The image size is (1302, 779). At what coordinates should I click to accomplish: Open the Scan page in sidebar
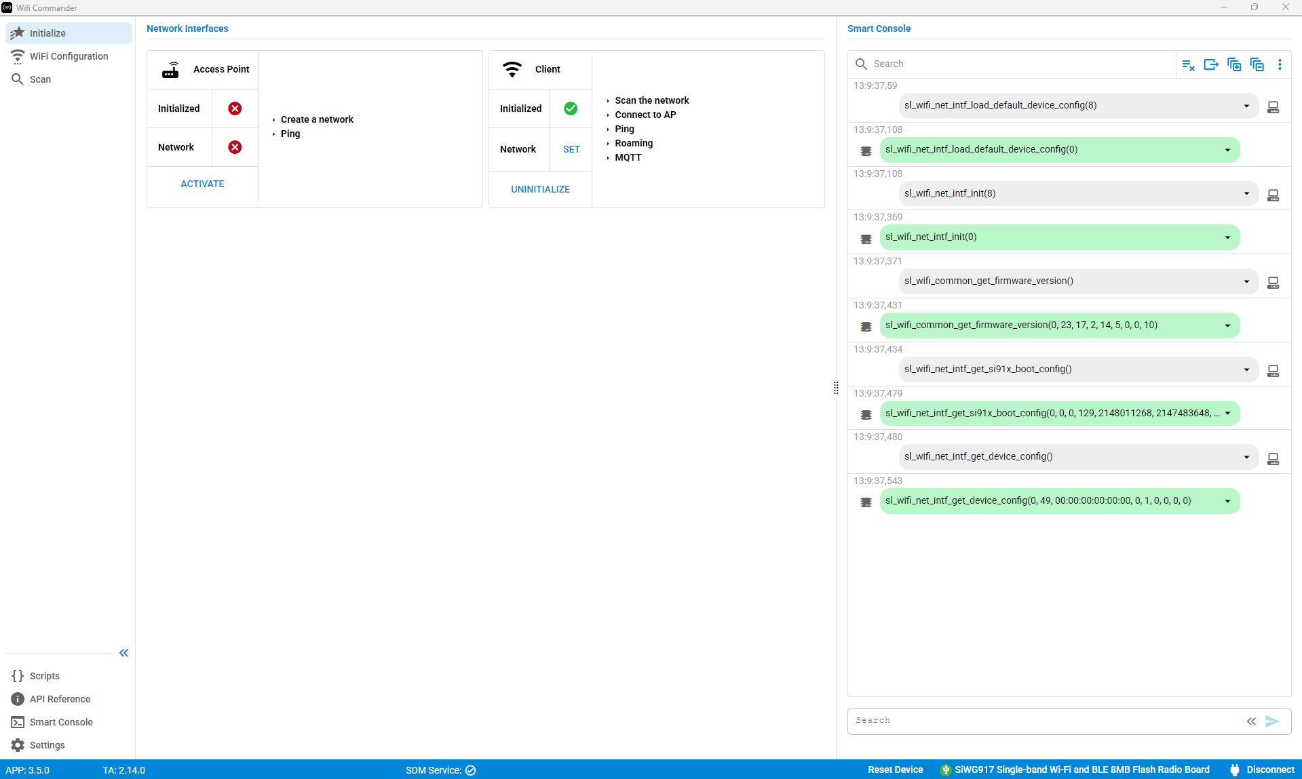tap(69, 79)
